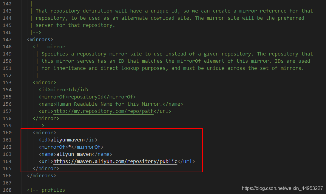Click the comment close arrow on line 159
Image resolution: width=326 pixels, height=194 pixels.
click(x=40, y=125)
